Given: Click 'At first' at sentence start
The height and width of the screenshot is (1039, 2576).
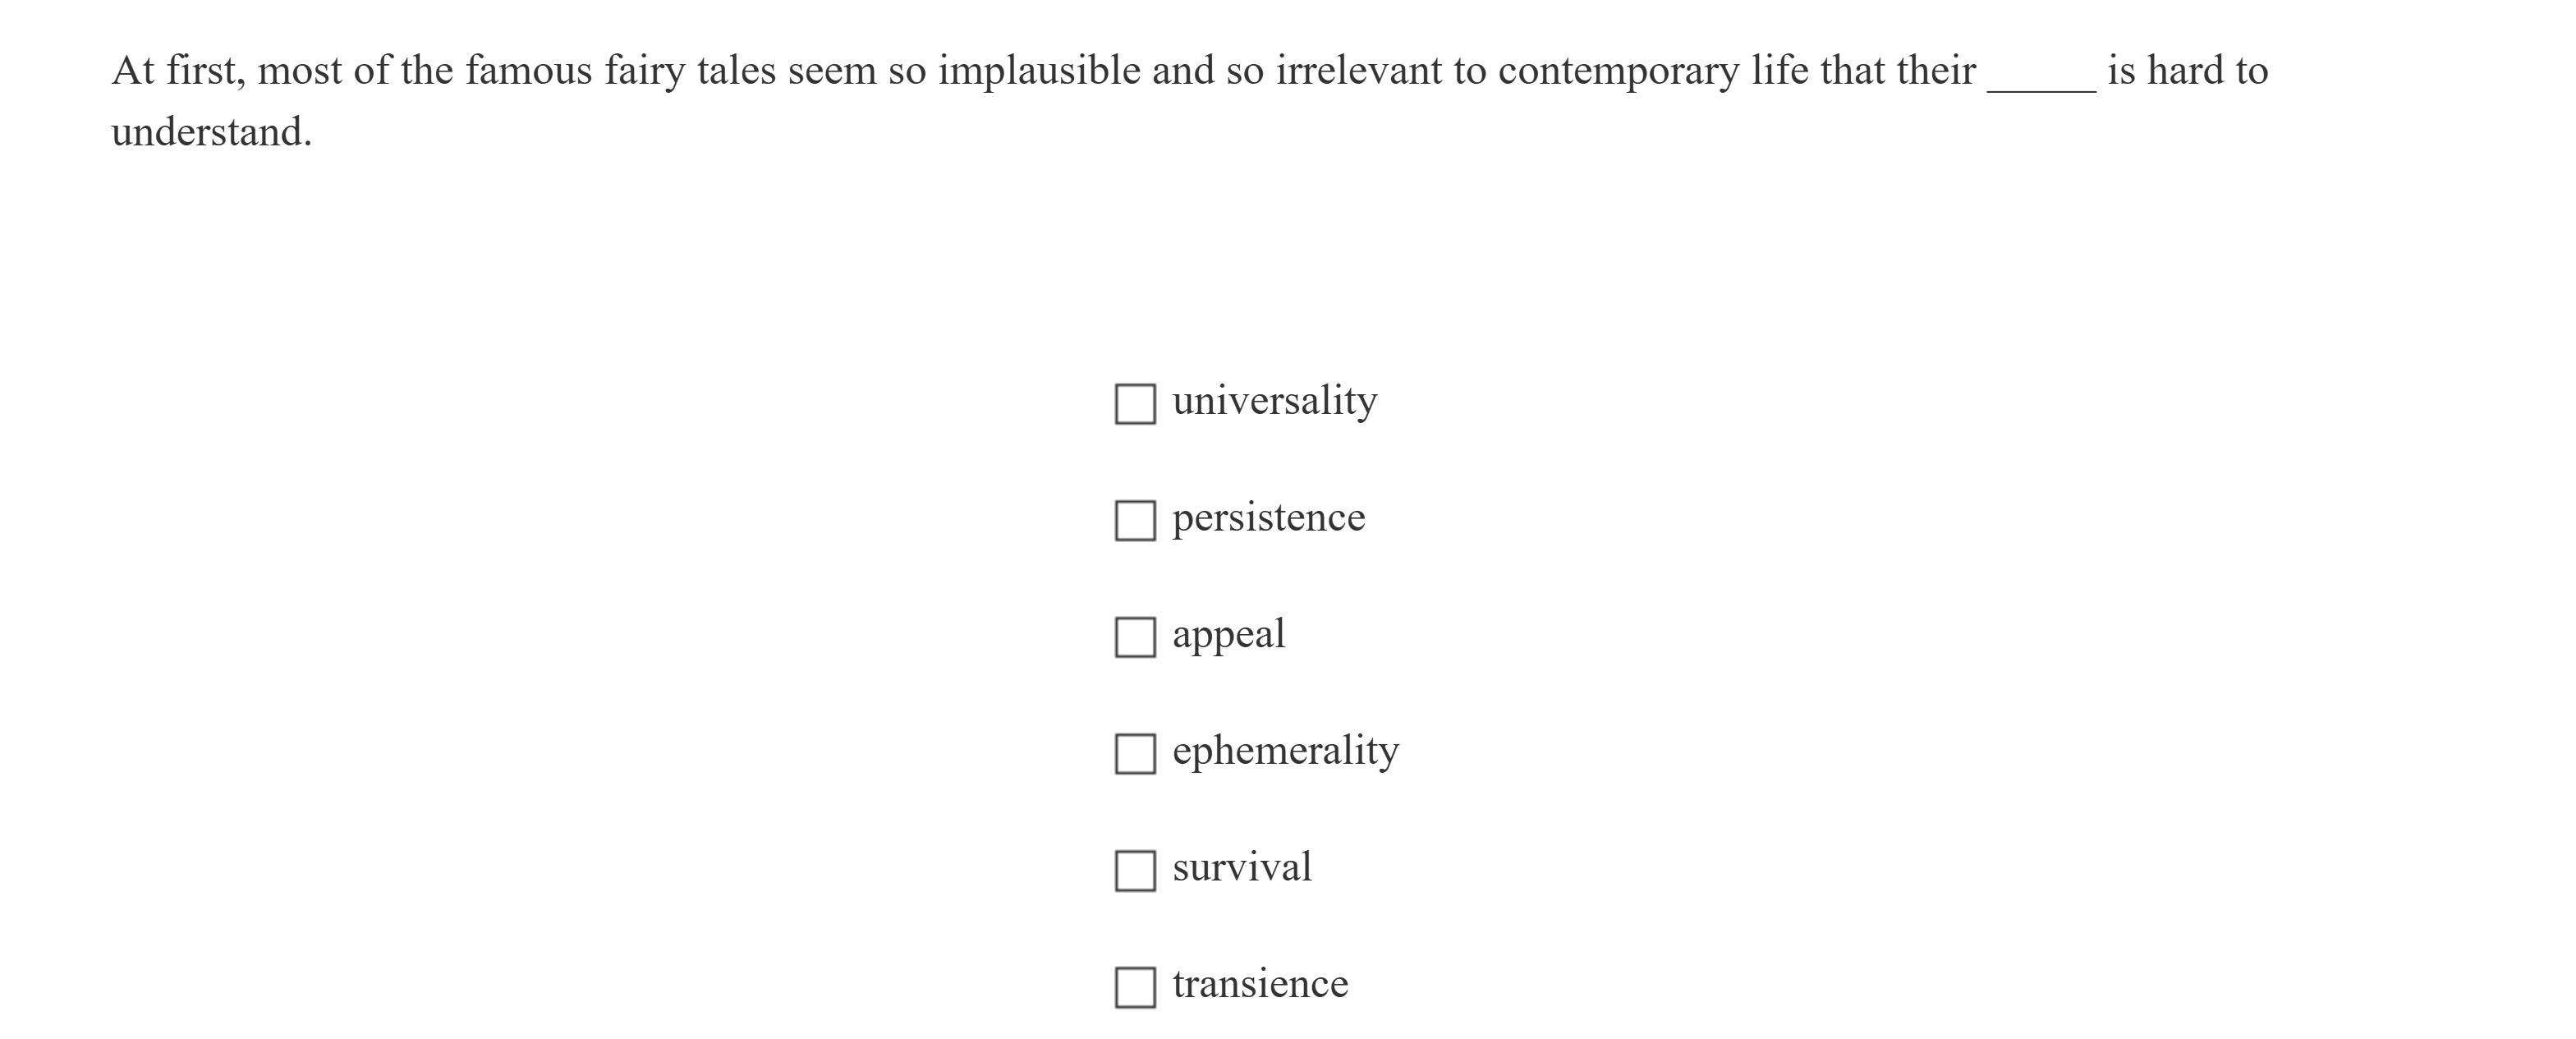Looking at the screenshot, I should click(176, 71).
